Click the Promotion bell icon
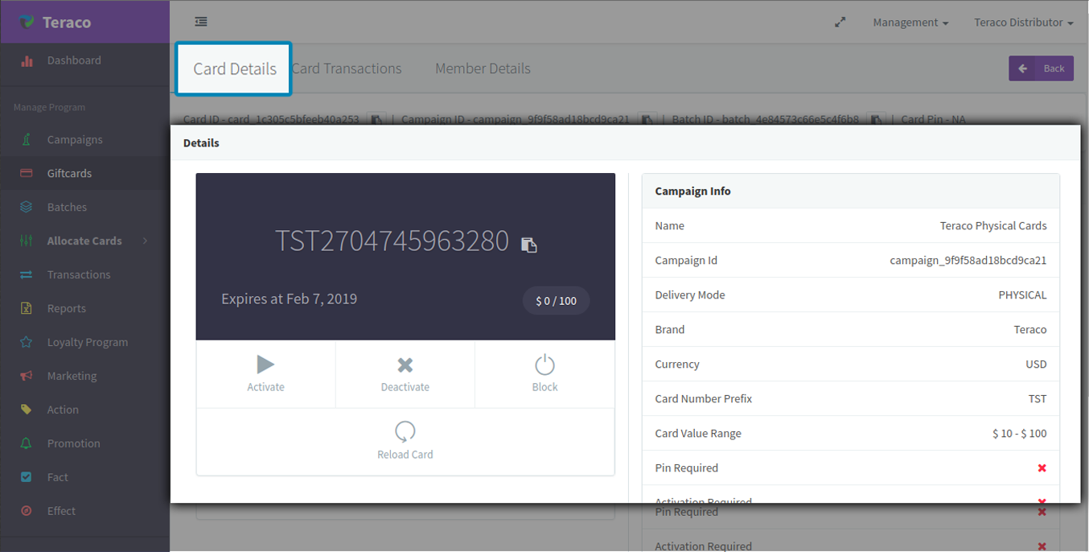 pyautogui.click(x=27, y=443)
